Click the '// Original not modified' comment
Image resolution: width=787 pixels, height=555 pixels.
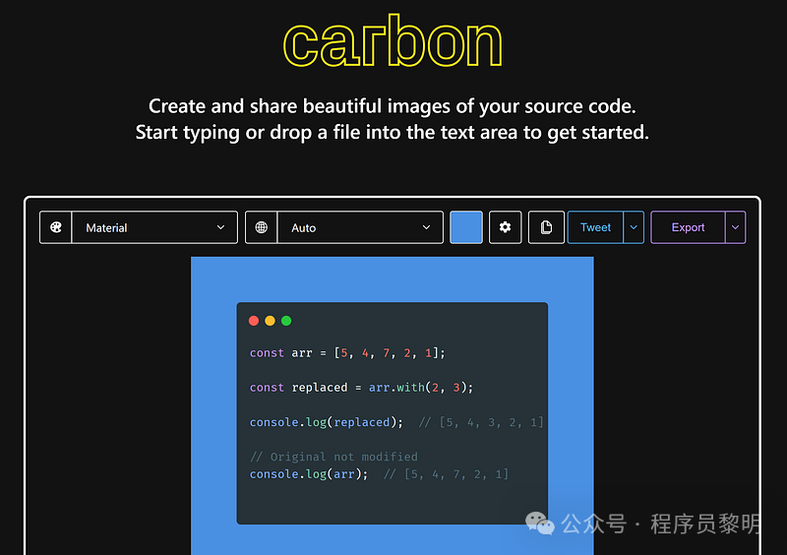[333, 457]
